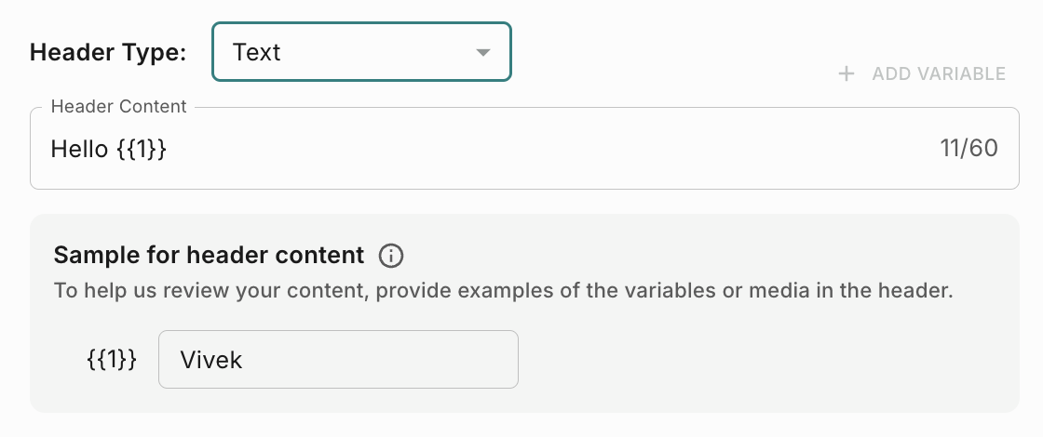This screenshot has width=1043, height=437.
Task: Click 'Sample for header content' heading
Action: tap(209, 255)
